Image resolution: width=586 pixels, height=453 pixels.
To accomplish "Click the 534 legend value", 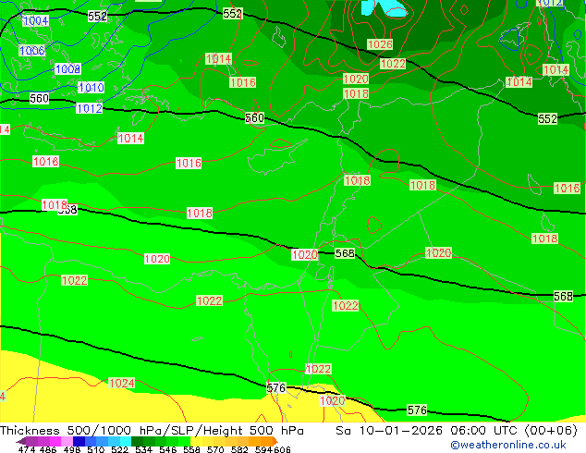I will click(x=143, y=449).
